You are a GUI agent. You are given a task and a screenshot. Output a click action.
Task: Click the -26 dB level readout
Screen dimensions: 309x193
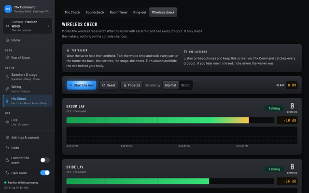[287, 181]
